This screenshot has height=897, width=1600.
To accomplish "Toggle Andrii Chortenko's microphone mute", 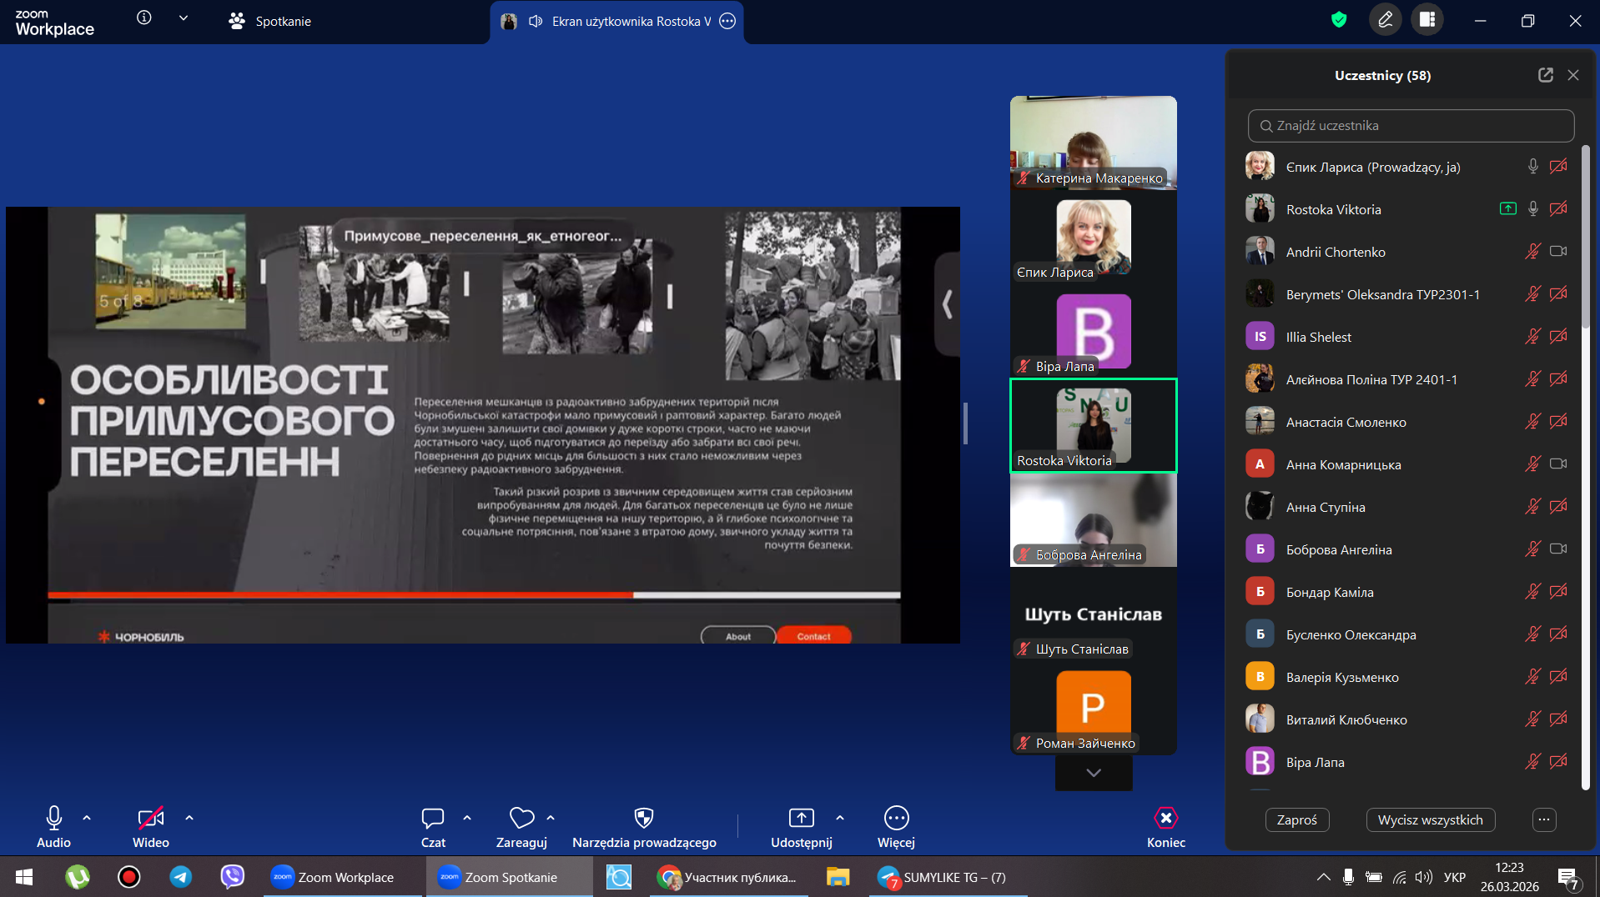I will (1532, 252).
